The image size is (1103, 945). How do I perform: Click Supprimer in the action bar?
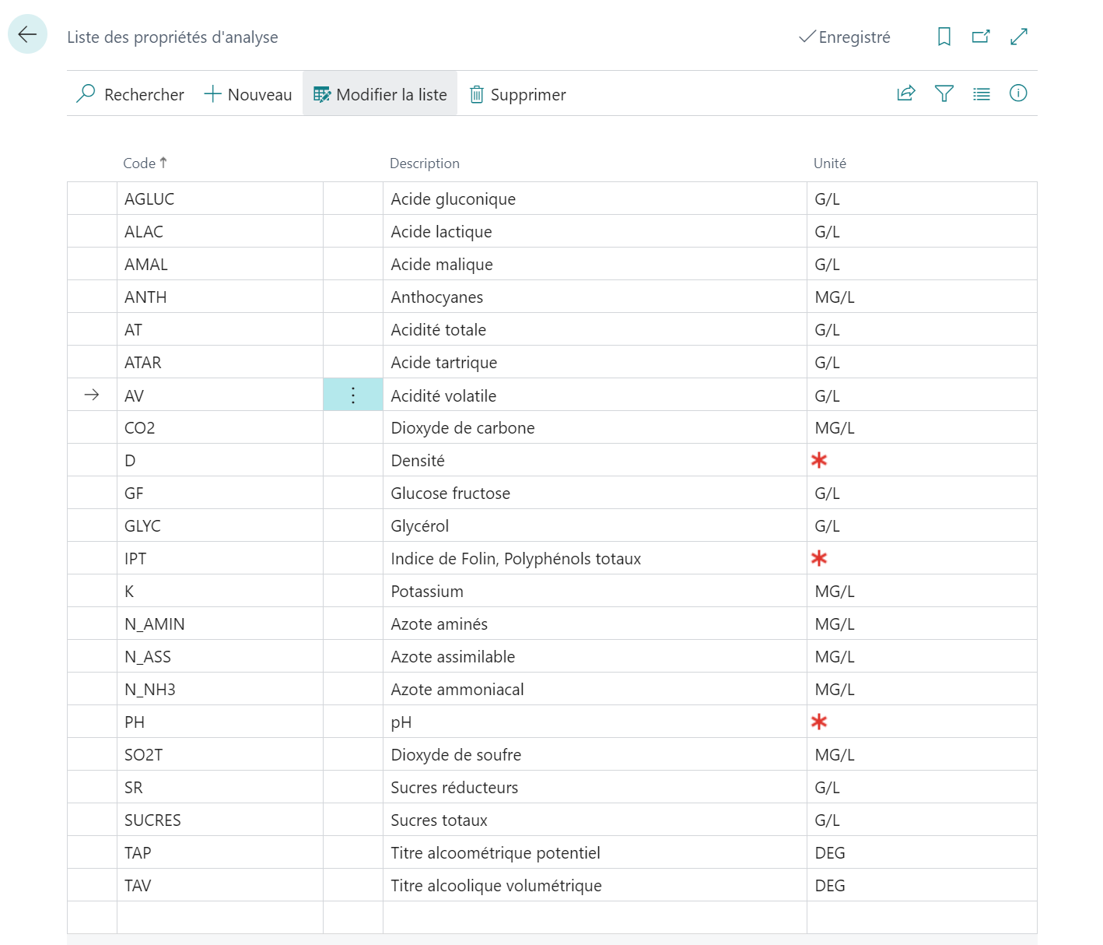click(x=518, y=94)
